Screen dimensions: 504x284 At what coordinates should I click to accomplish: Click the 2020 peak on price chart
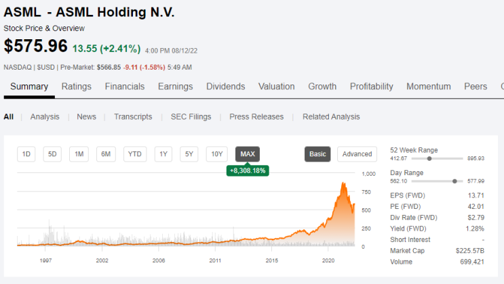tap(344, 184)
